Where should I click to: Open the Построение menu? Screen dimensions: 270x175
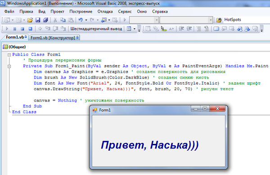pos(81,12)
